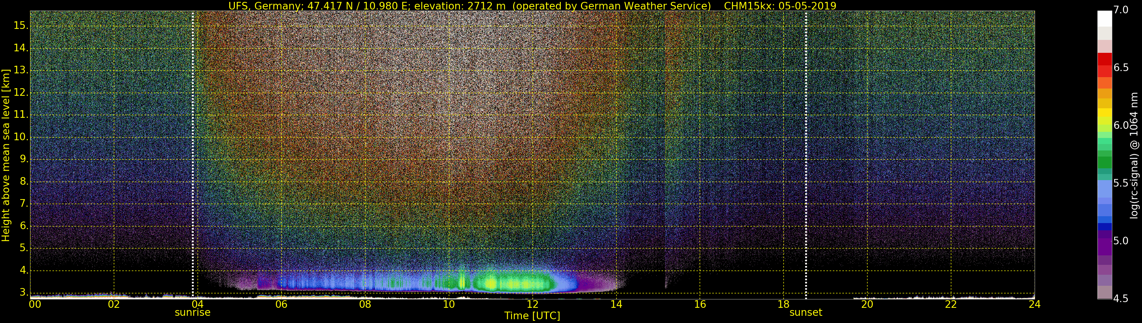Click the time tick label '14'
This screenshot has height=323, width=1142.
[616, 304]
